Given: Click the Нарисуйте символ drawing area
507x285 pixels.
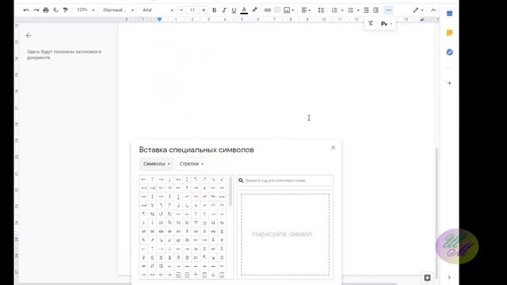Looking at the screenshot, I should pyautogui.click(x=285, y=234).
